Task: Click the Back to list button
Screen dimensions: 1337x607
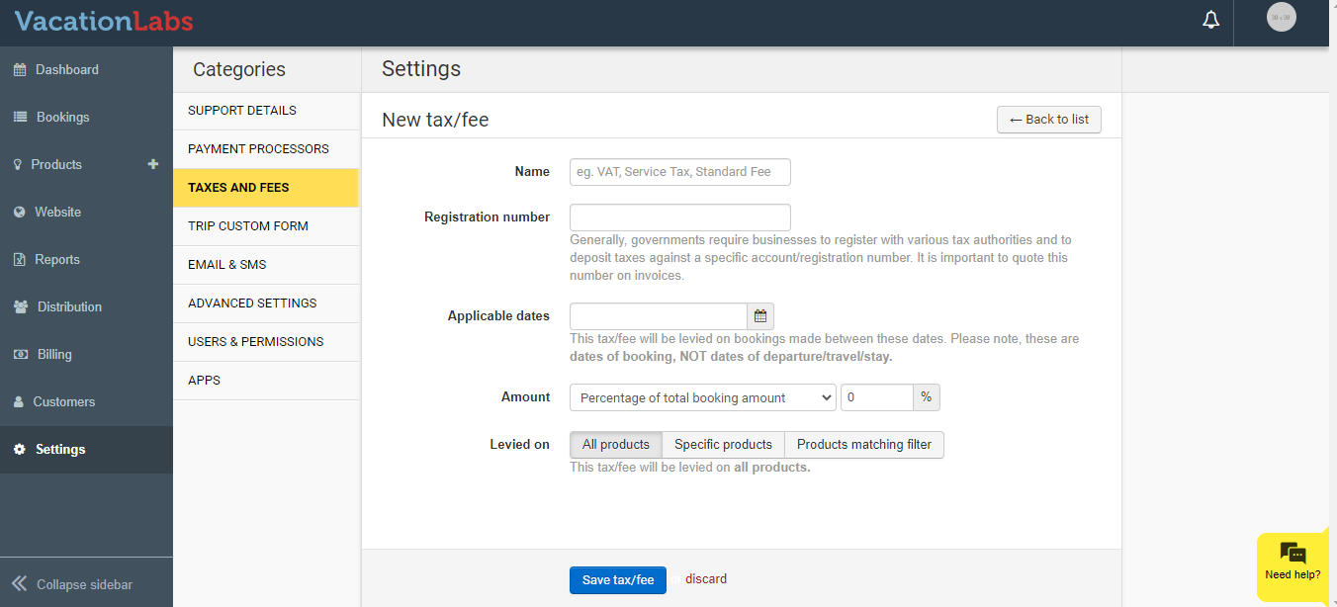Action: (1048, 120)
